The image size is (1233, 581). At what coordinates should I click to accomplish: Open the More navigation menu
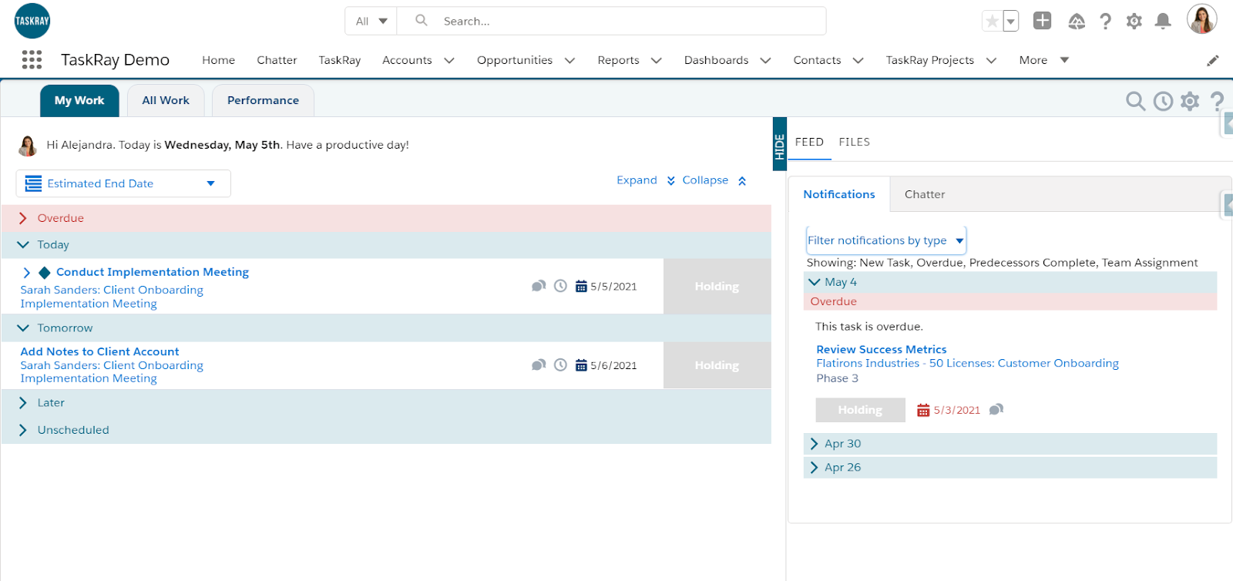pos(1044,60)
